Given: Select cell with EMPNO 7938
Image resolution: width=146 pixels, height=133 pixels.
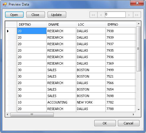Looking at the screenshot, I should (120, 31).
